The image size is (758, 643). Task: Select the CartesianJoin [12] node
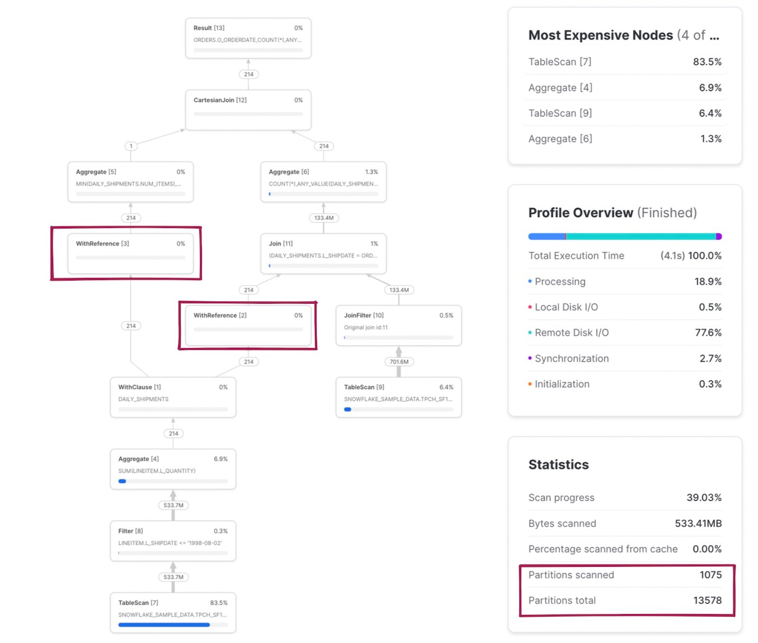click(248, 109)
